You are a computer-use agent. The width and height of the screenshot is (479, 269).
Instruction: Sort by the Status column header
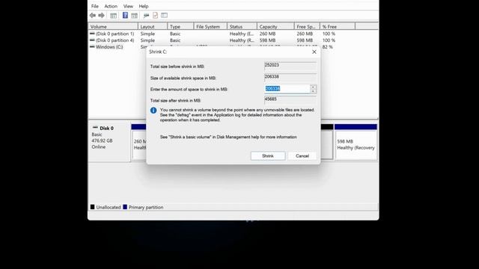coord(242,27)
